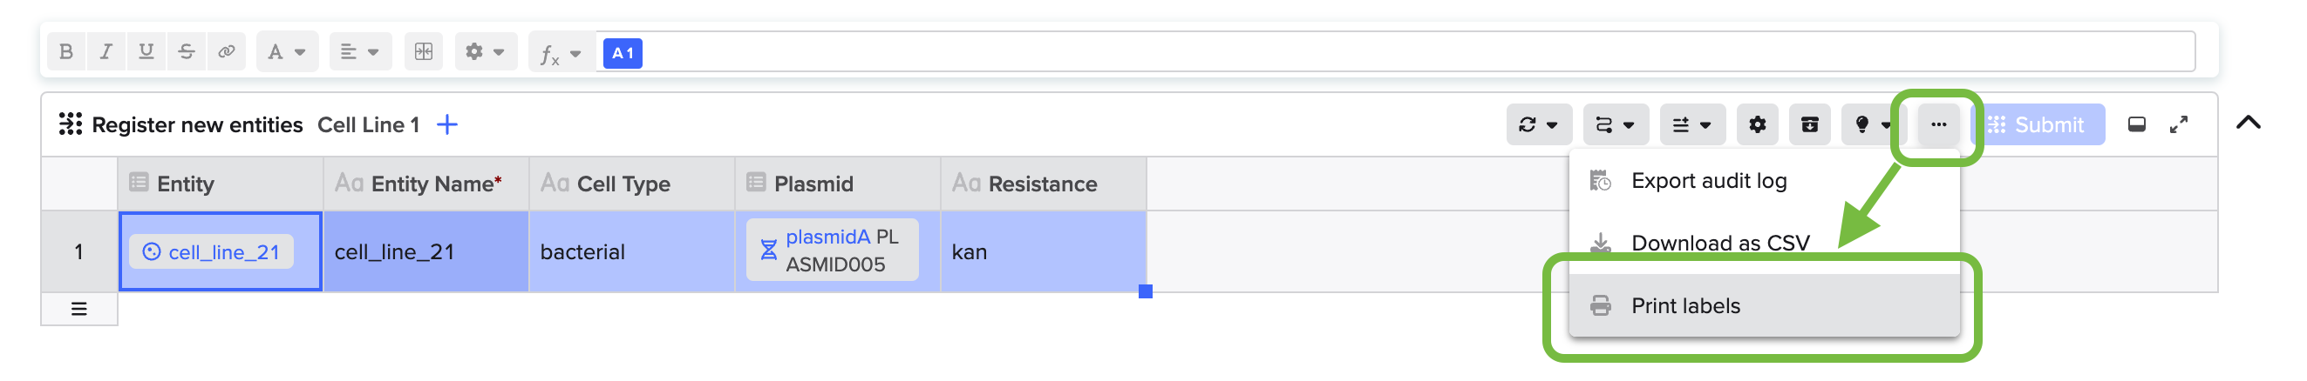Submit the registration table
The height and width of the screenshot is (381, 2307).
[x=2038, y=125]
